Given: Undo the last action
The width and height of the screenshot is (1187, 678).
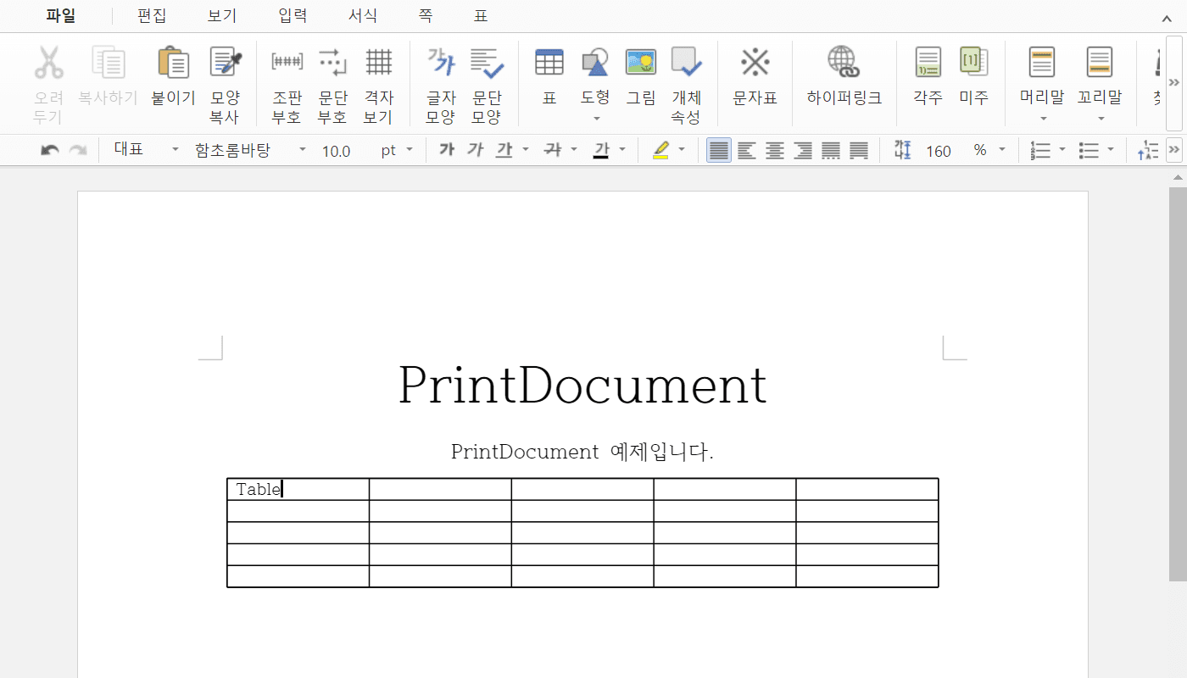Looking at the screenshot, I should pos(49,149).
